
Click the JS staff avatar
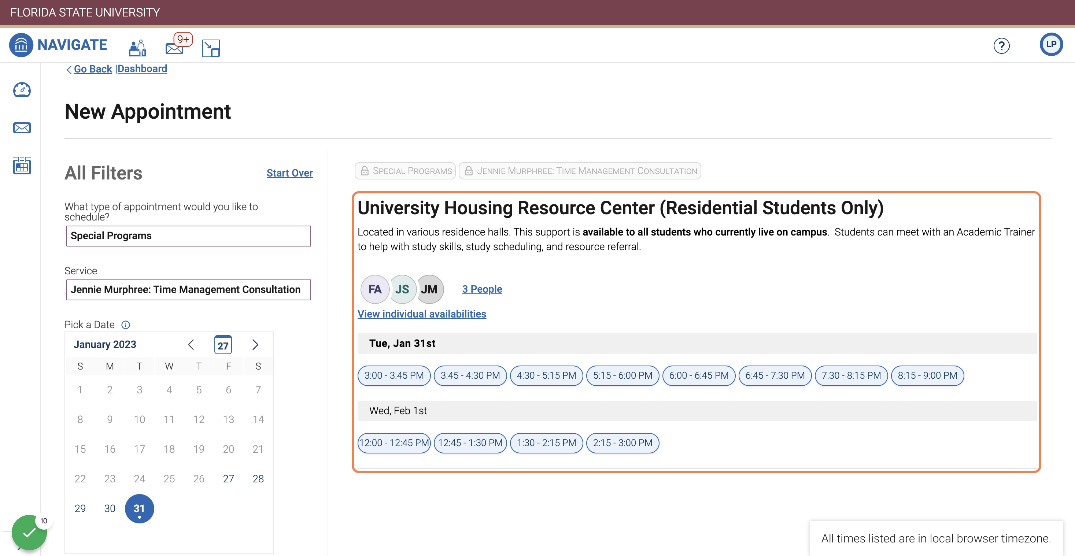pos(402,289)
